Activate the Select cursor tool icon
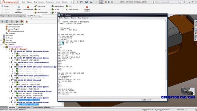 click(101, 2)
